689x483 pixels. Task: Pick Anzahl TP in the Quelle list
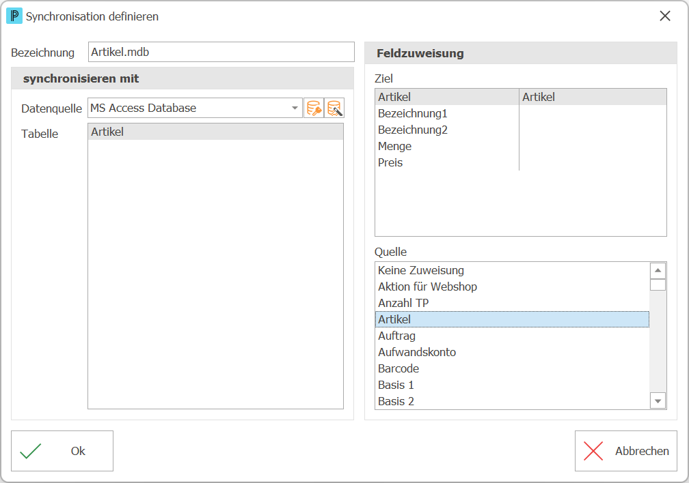point(513,303)
